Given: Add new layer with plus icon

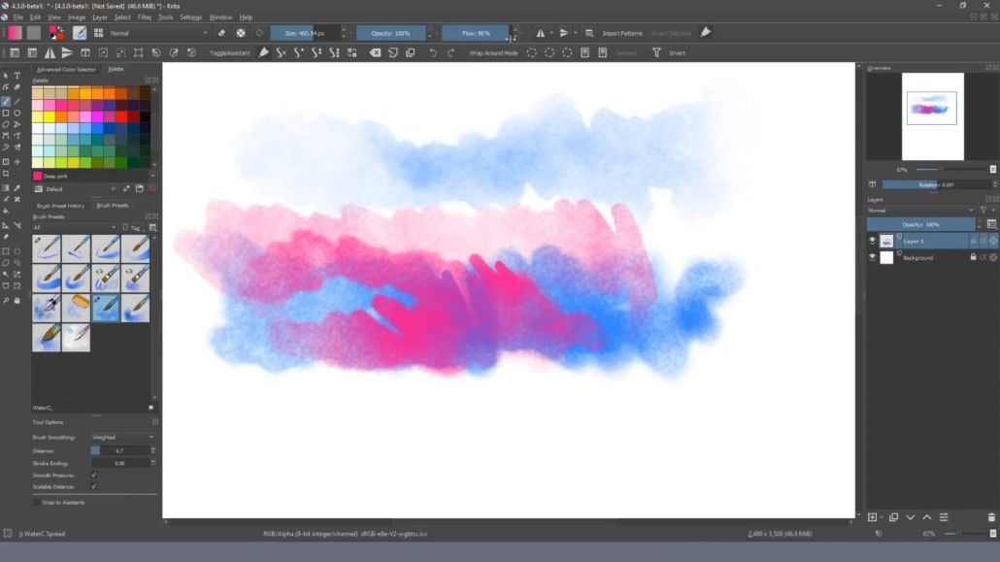Looking at the screenshot, I should tap(873, 517).
